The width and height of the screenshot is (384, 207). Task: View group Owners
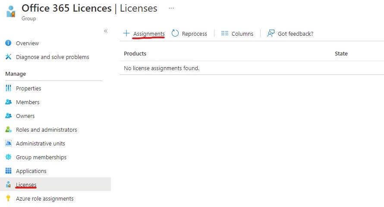point(25,116)
